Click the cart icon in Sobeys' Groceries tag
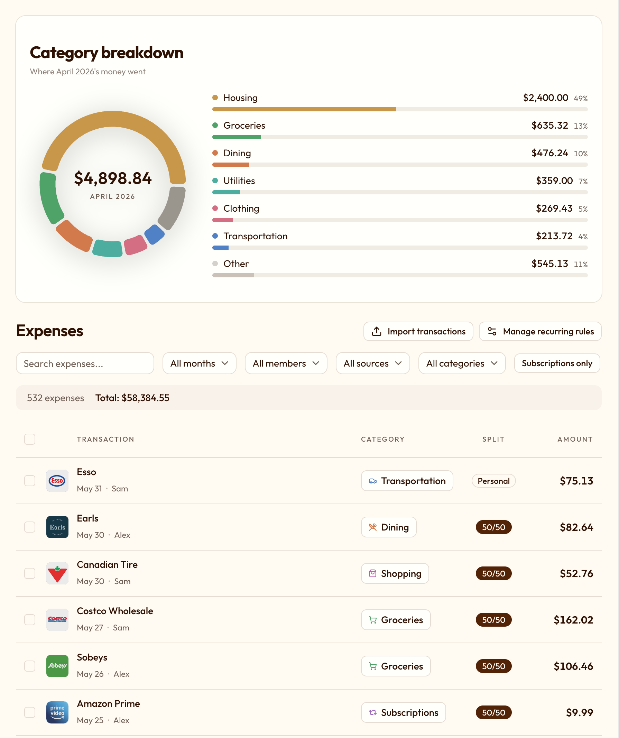 (373, 667)
